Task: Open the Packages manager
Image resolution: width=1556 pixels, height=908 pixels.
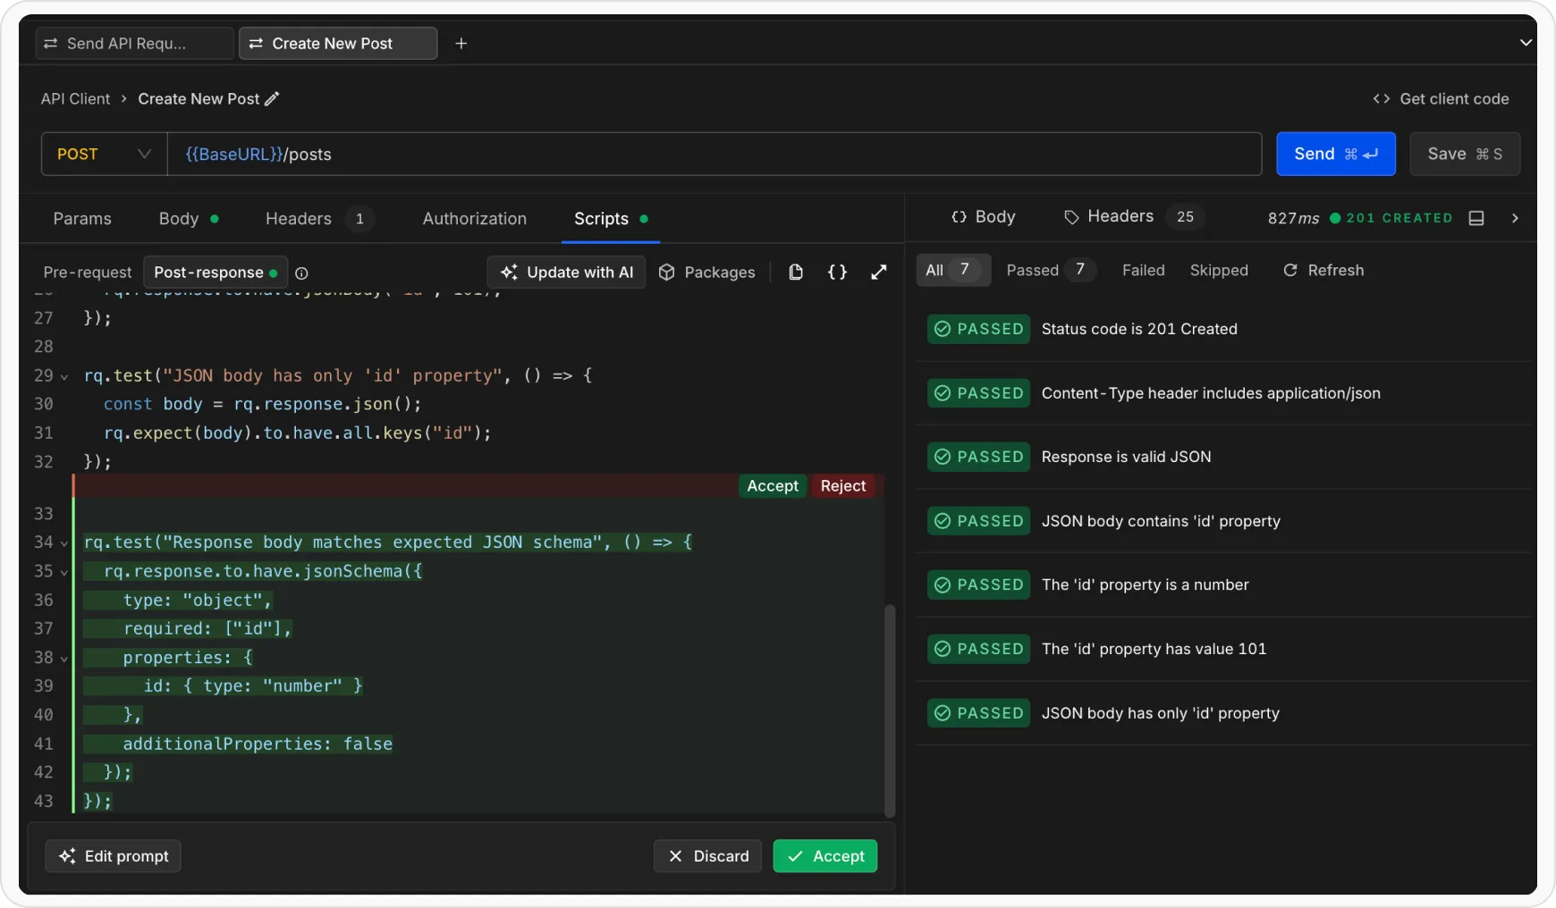Action: tap(707, 273)
